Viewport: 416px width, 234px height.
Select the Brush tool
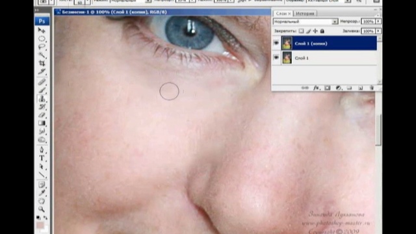point(42,90)
